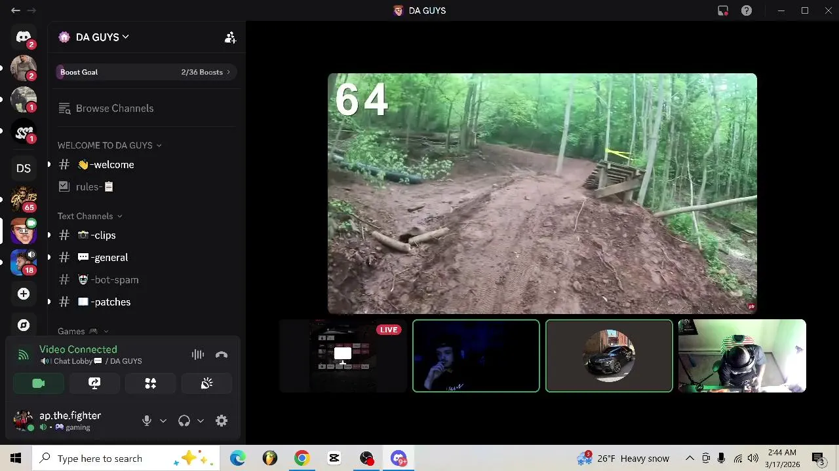
Task: Click the Discord taskbar icon
Action: click(399, 459)
